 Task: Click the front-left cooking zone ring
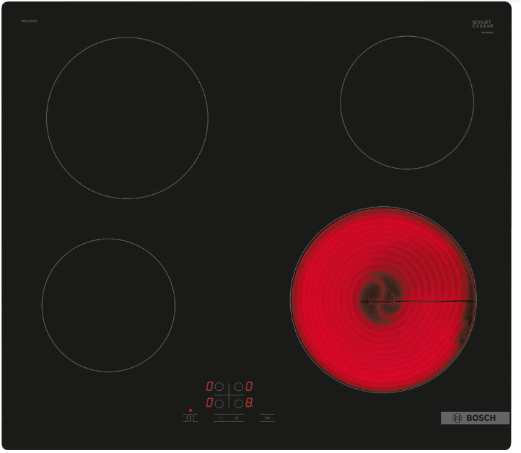point(108,305)
